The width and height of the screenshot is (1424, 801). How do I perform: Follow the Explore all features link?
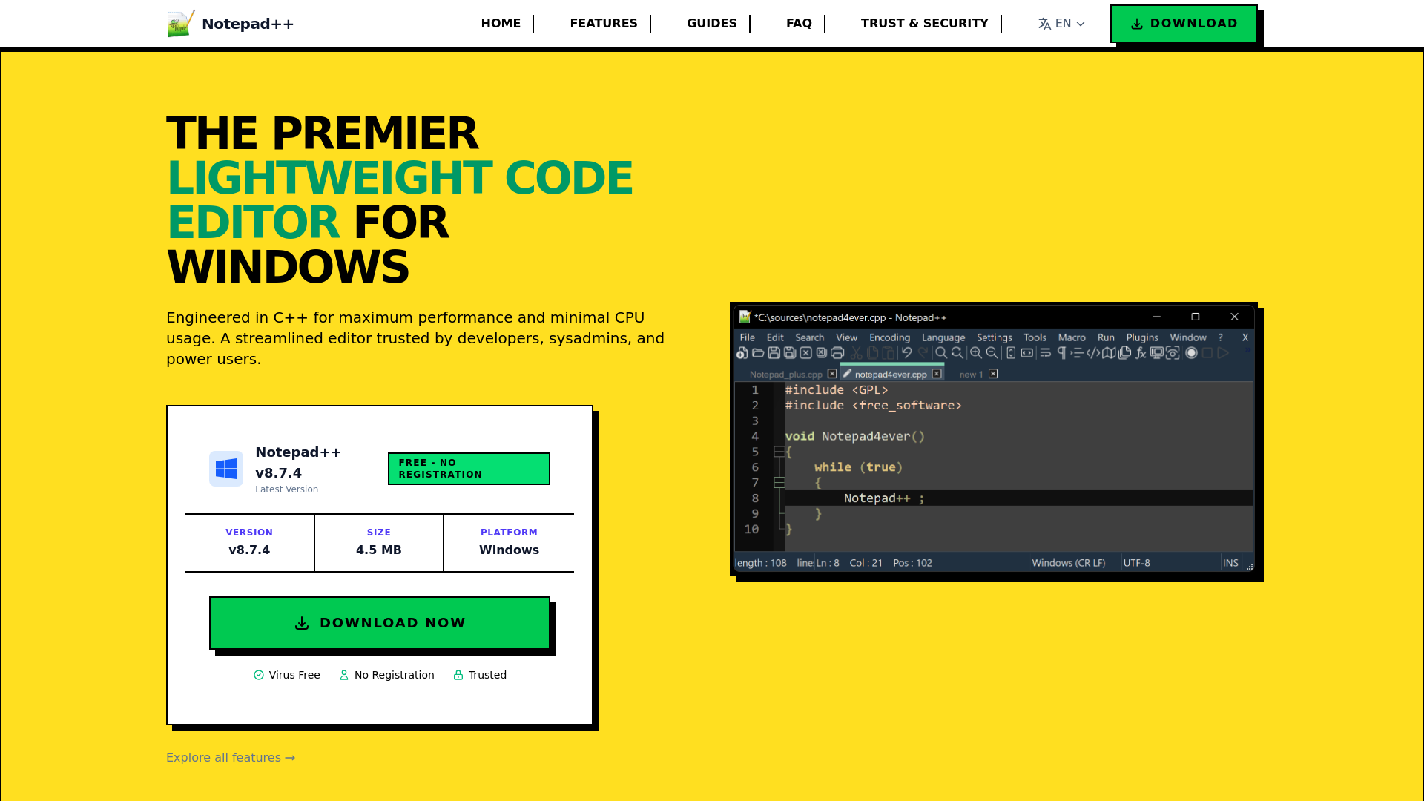pos(231,757)
